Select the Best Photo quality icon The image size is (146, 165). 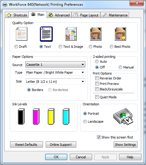click(120, 34)
